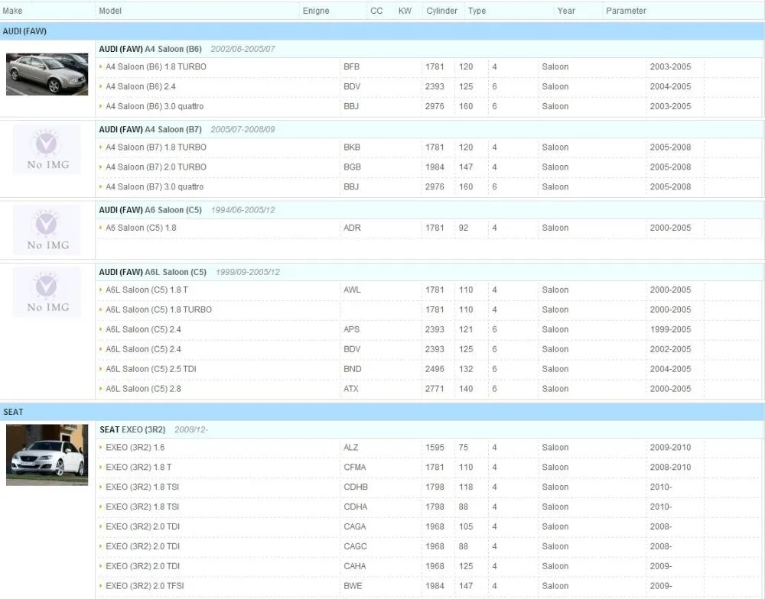
Task: Click A6L Saloon (C5) 1.8 TURBO model
Action: click(x=158, y=309)
